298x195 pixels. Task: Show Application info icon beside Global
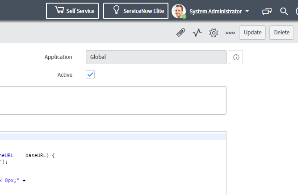236,57
